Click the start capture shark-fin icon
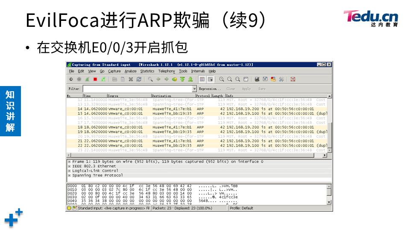The image size is (410, 230). 87,79
